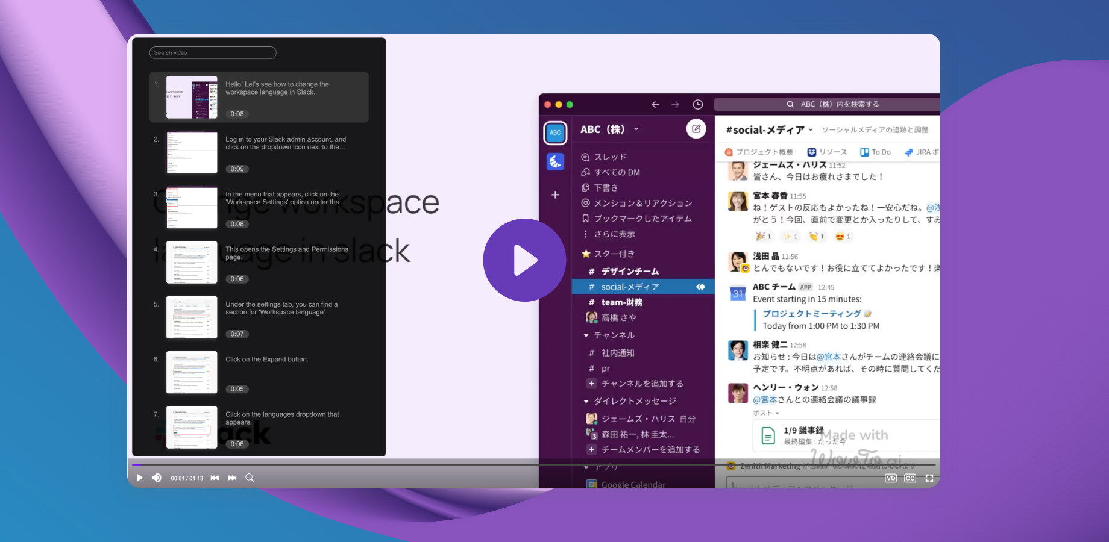Click チャンネルを追加する
Viewport: 1109px width, 542px height.
pos(642,384)
